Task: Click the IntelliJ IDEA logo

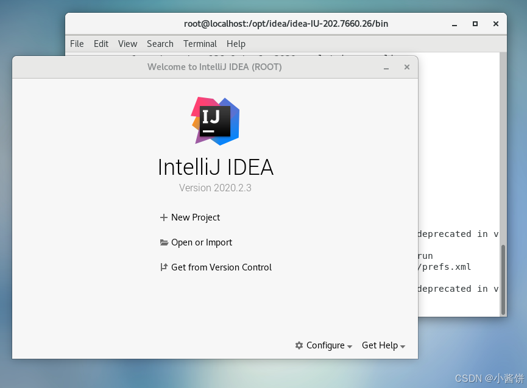Action: tap(216, 121)
